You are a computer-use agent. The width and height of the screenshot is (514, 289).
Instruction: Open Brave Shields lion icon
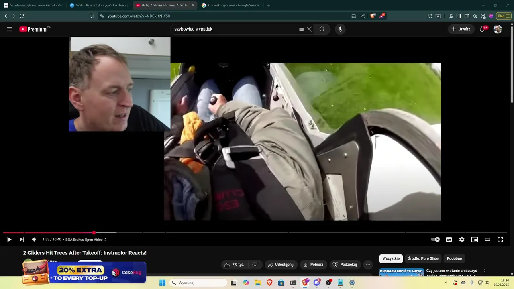[x=373, y=16]
